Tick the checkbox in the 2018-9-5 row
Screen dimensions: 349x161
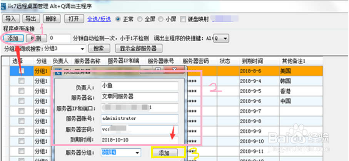pos(22,91)
